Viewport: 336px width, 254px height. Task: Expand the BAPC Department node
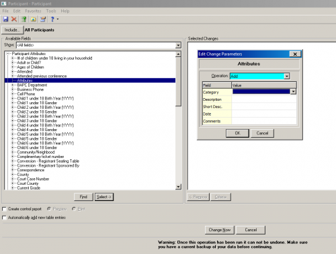pyautogui.click(x=13, y=85)
